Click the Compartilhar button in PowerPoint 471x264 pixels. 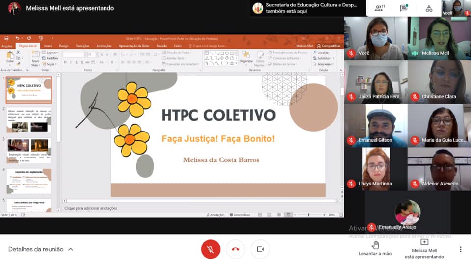(x=329, y=46)
